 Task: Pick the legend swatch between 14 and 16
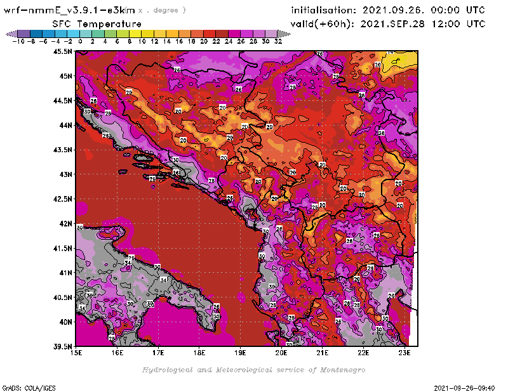172,34
